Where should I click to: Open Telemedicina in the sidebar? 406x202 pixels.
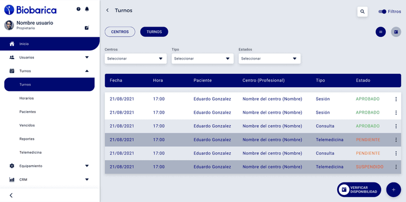[30, 152]
